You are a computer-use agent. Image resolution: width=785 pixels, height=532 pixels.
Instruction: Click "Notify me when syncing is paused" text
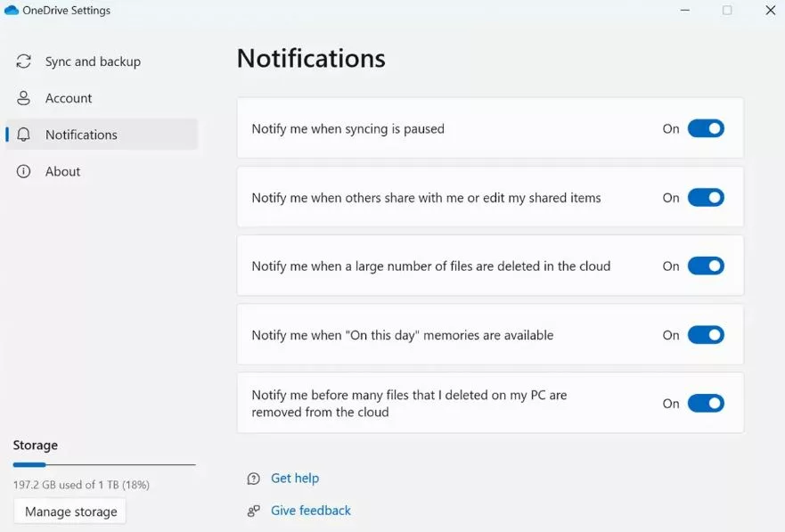[x=348, y=128]
